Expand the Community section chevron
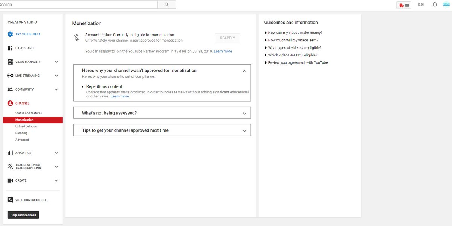The height and width of the screenshot is (226, 452). point(56,89)
